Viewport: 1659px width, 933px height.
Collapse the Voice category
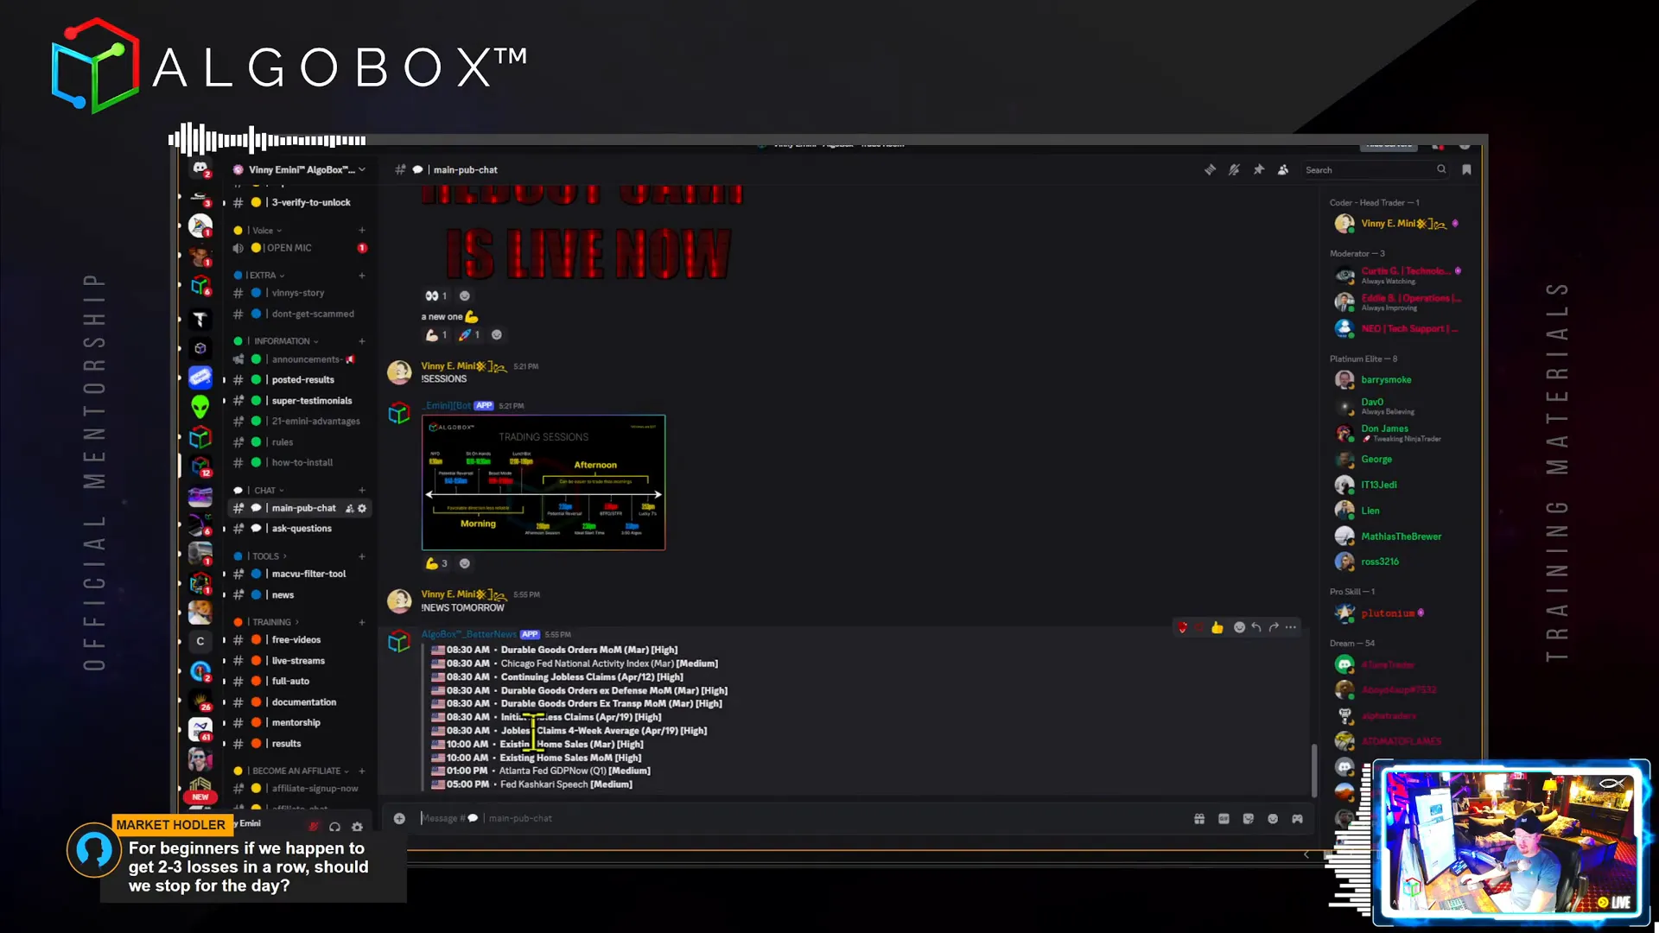(263, 231)
